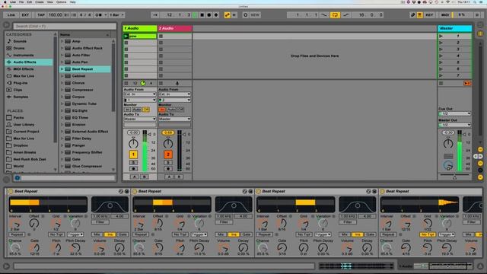Expand the Auto Filter folder

62,55
